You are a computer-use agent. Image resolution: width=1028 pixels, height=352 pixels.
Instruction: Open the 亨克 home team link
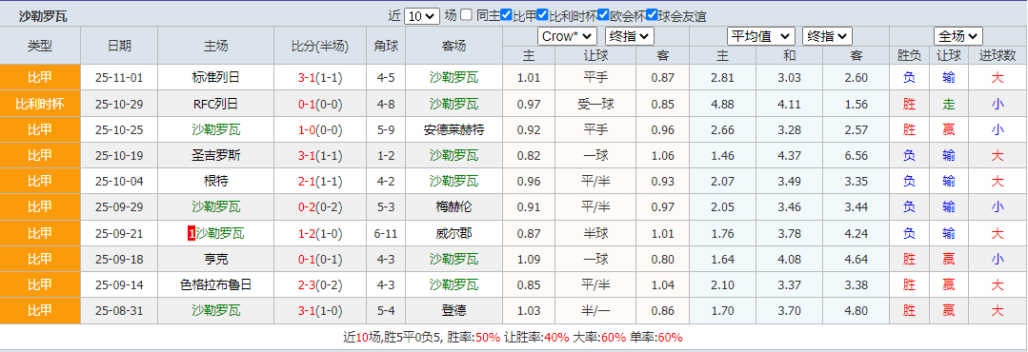click(x=215, y=259)
